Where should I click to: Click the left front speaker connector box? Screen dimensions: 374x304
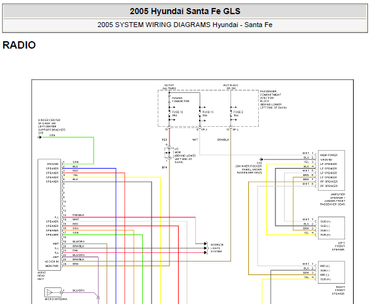coord(331,228)
